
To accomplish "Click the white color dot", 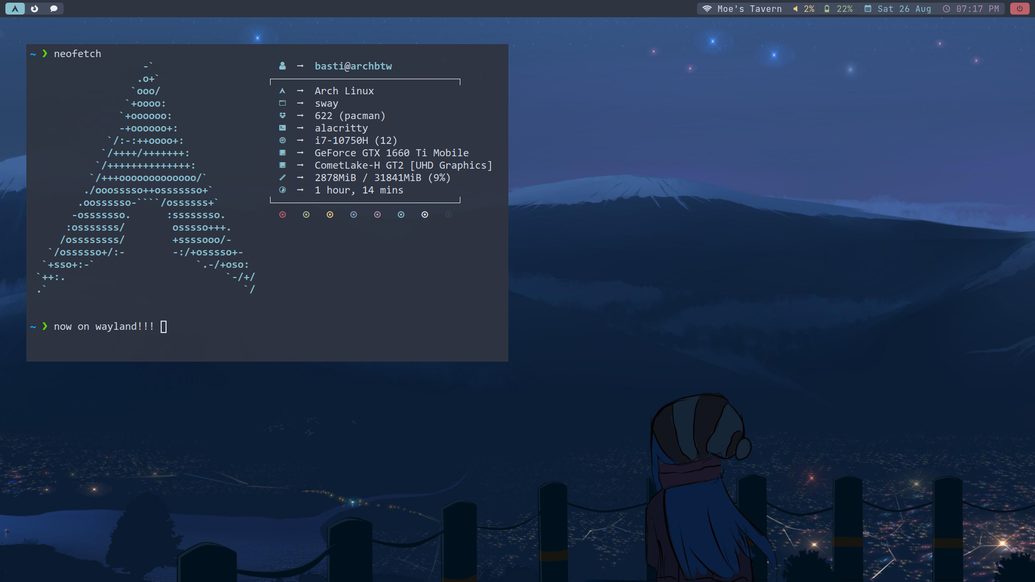I will (x=425, y=214).
